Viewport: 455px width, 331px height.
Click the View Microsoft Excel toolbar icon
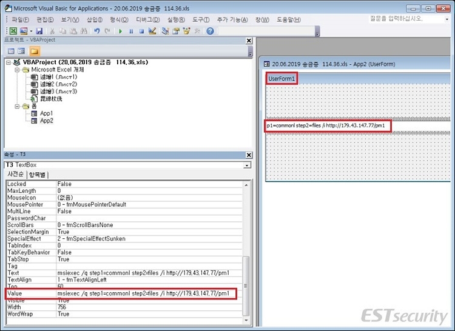coord(13,31)
